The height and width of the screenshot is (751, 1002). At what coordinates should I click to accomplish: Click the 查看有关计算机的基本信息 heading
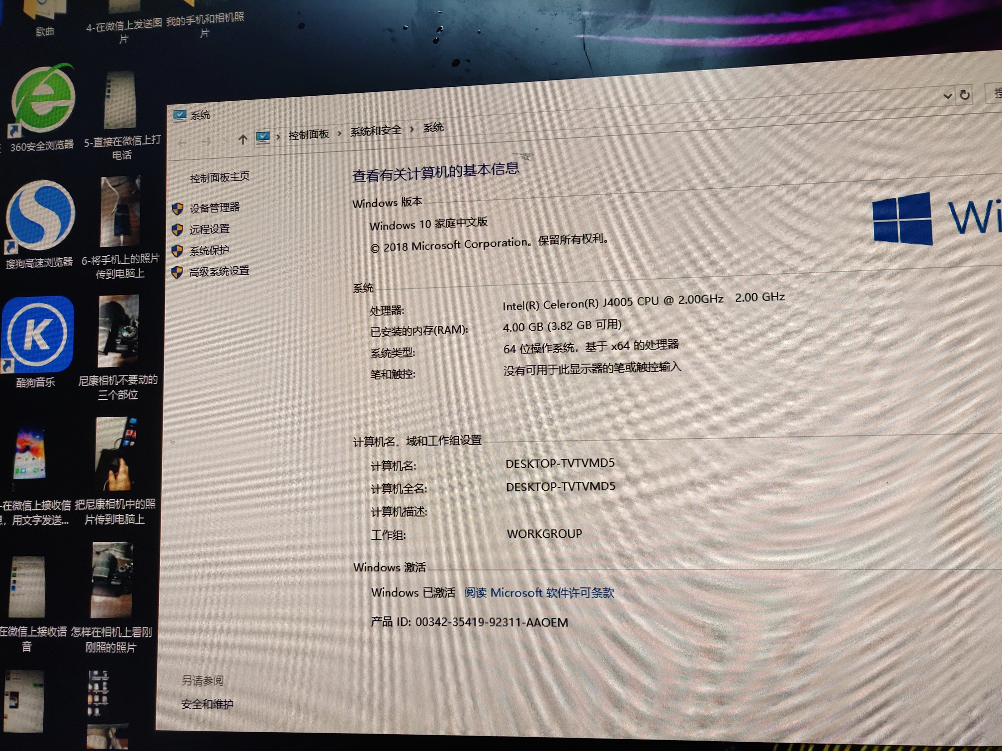(435, 172)
